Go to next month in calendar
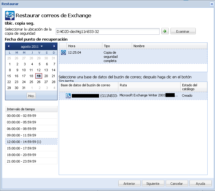 click(54, 46)
